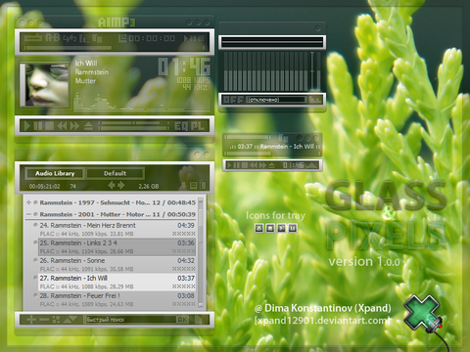
Task: Click the remove files minus icon
Action: pyautogui.click(x=44, y=320)
